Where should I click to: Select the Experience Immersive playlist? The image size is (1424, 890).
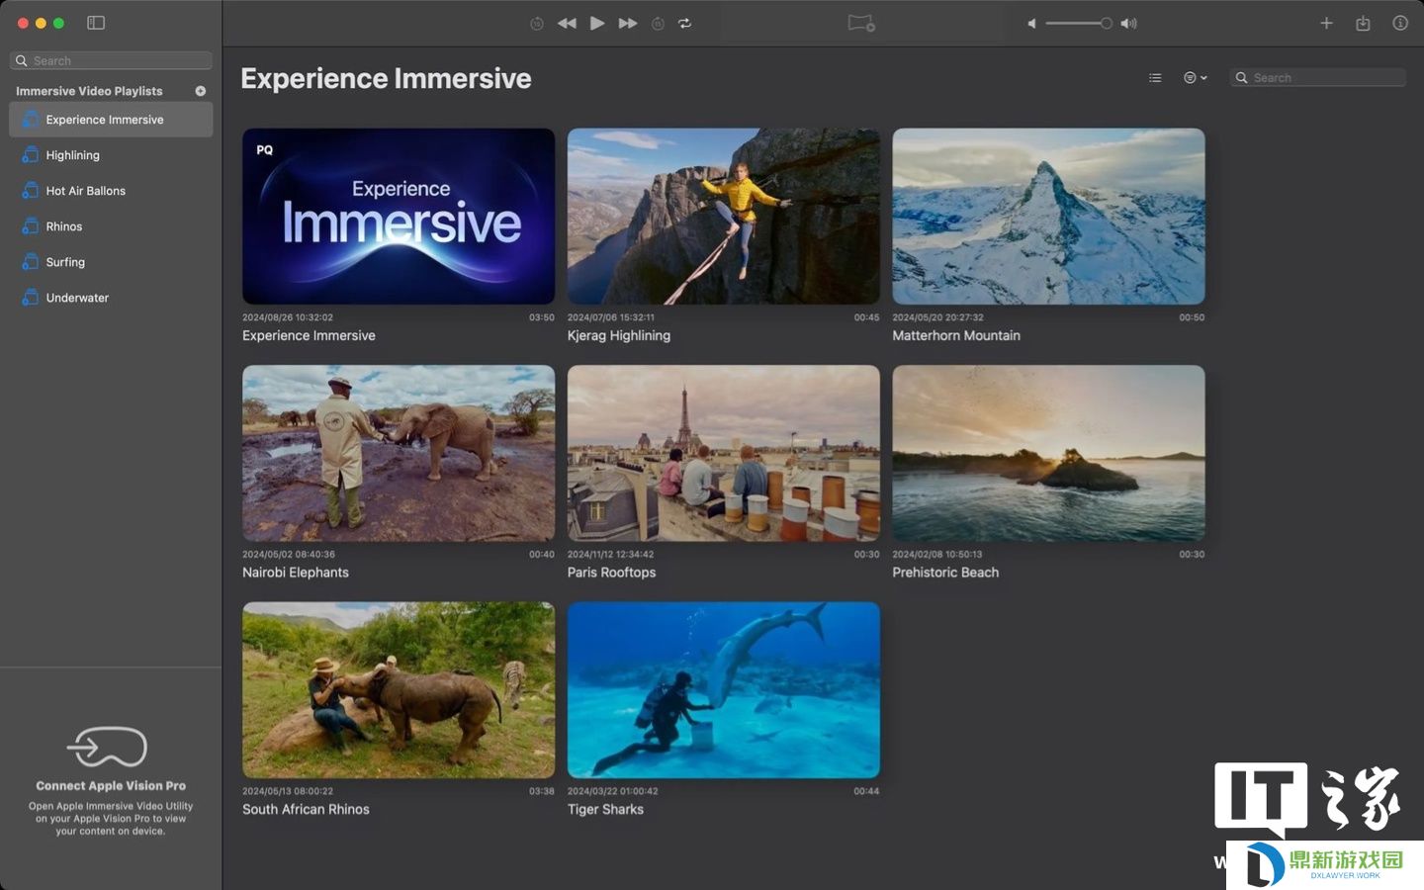[x=111, y=120]
